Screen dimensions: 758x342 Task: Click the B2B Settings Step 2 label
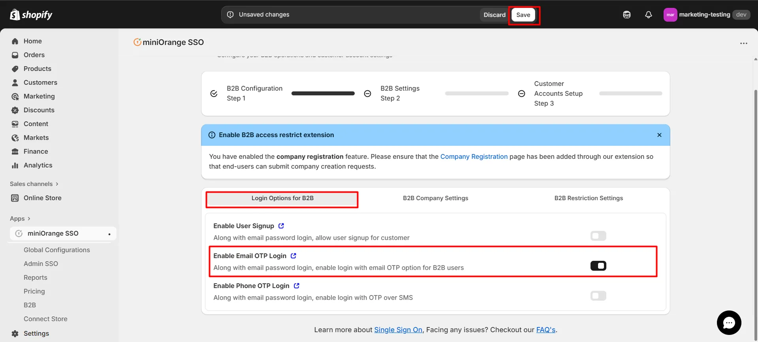[400, 93]
